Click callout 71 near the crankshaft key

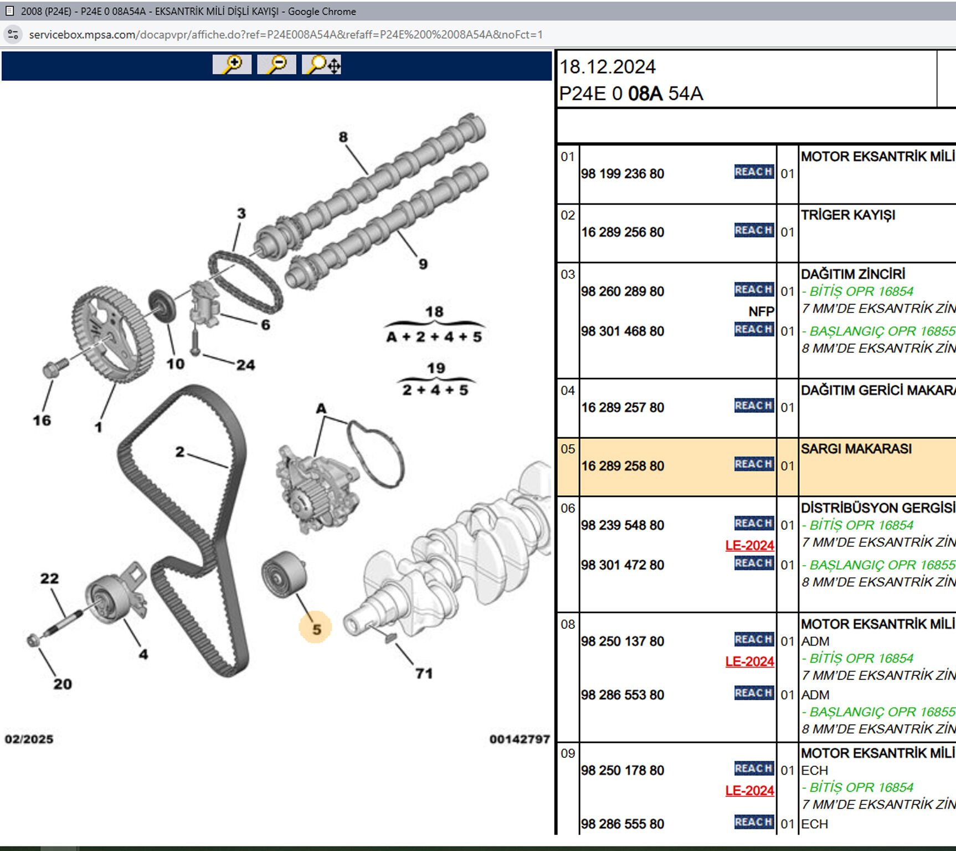(x=424, y=673)
